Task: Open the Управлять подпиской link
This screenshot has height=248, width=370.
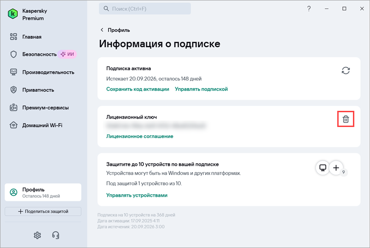Action: coord(201,89)
